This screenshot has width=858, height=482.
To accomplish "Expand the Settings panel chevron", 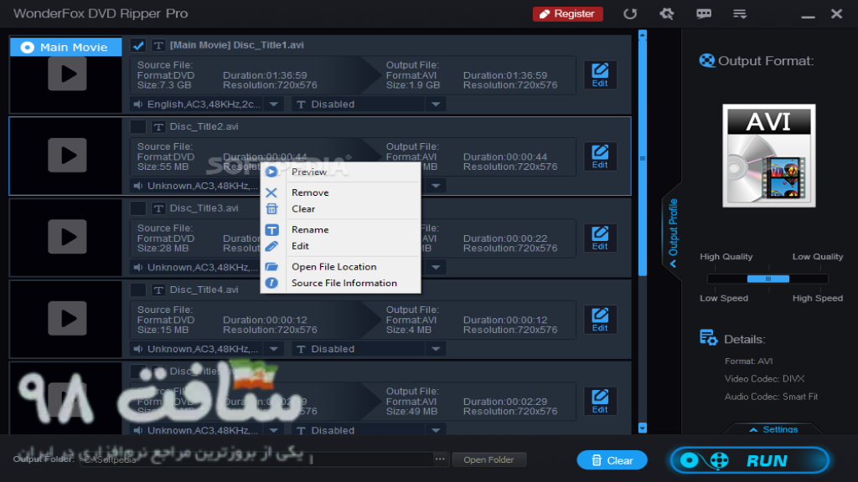I will (753, 429).
